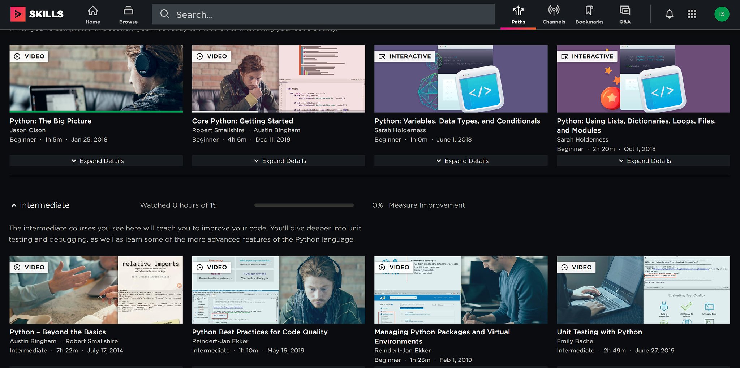Open notifications bell
This screenshot has width=740, height=368.
point(669,14)
